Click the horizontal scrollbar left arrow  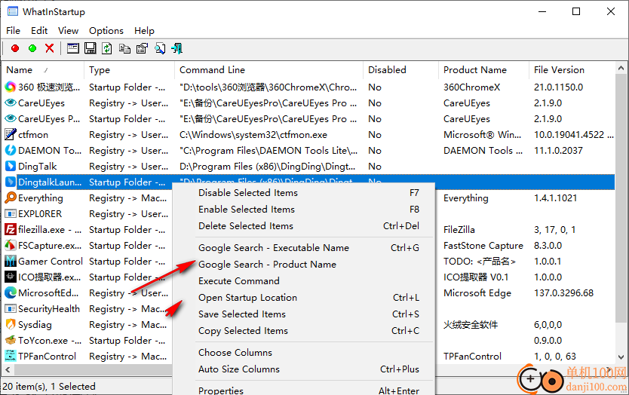(x=8, y=369)
